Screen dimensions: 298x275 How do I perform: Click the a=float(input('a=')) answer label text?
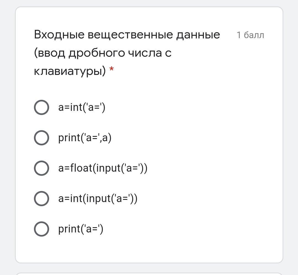[x=103, y=168]
